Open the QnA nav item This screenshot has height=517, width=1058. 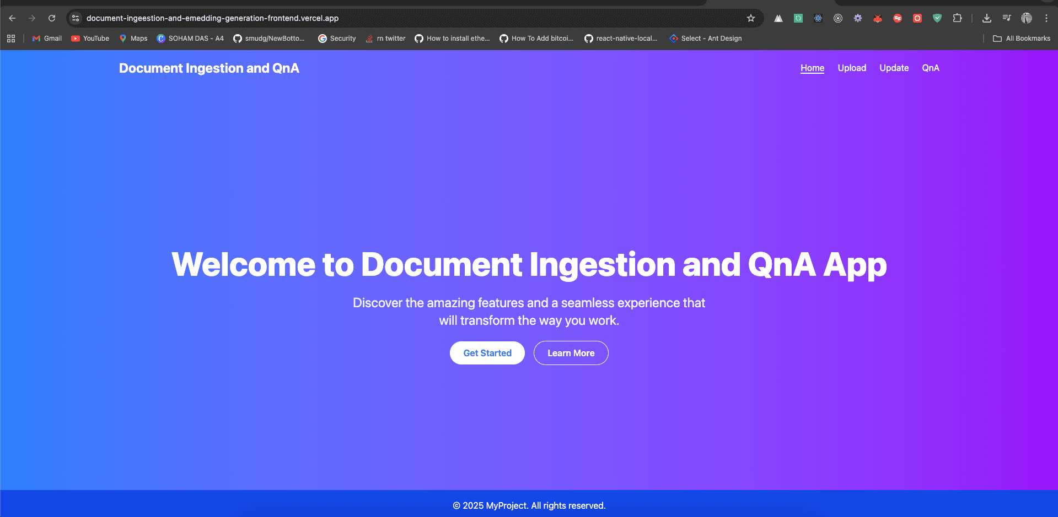click(931, 68)
